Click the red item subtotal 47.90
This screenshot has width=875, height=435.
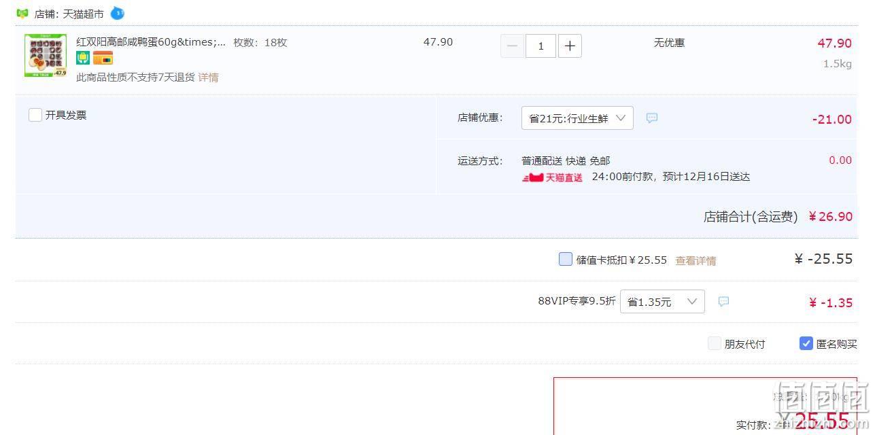pyautogui.click(x=834, y=43)
